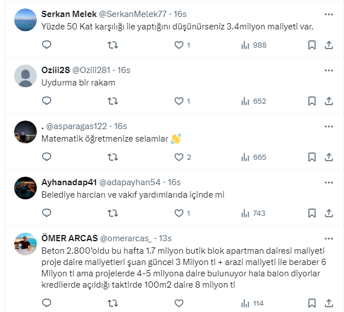
Task: Reply to Ayhanadap41's tweet
Action: click(47, 213)
